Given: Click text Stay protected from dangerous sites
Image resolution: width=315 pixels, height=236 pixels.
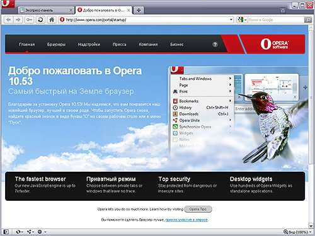Looking at the screenshot, I should (x=187, y=188).
